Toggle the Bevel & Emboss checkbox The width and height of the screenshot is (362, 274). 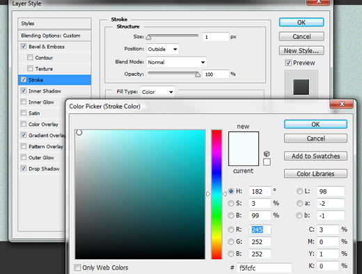[x=24, y=46]
